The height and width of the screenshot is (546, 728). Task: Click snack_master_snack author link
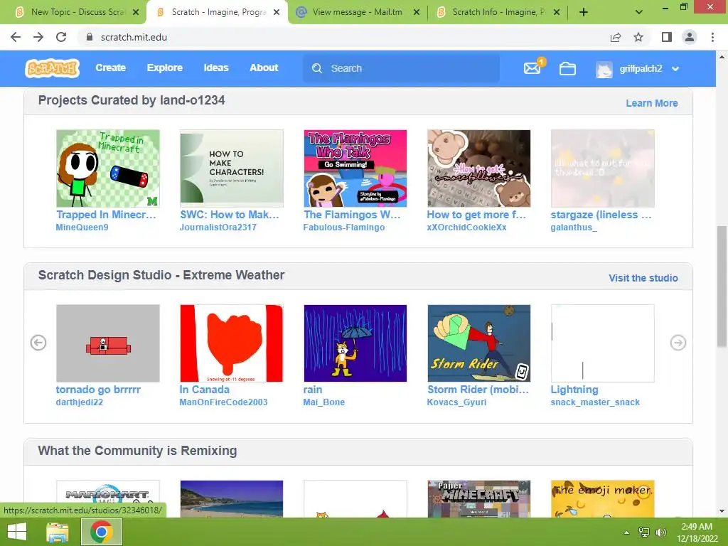[x=595, y=402]
